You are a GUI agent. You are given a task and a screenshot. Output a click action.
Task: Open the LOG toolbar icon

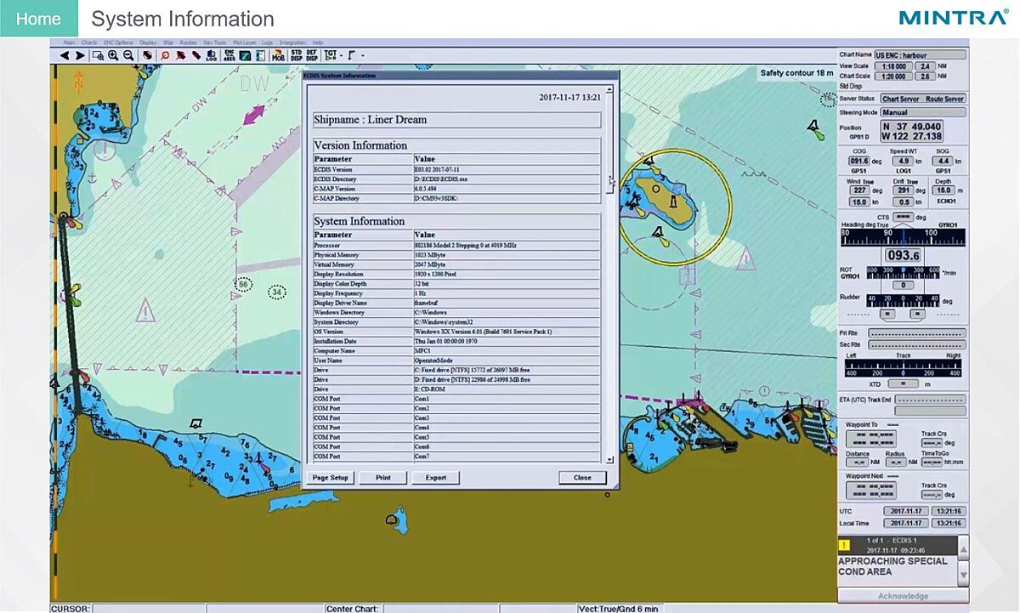[x=211, y=56]
